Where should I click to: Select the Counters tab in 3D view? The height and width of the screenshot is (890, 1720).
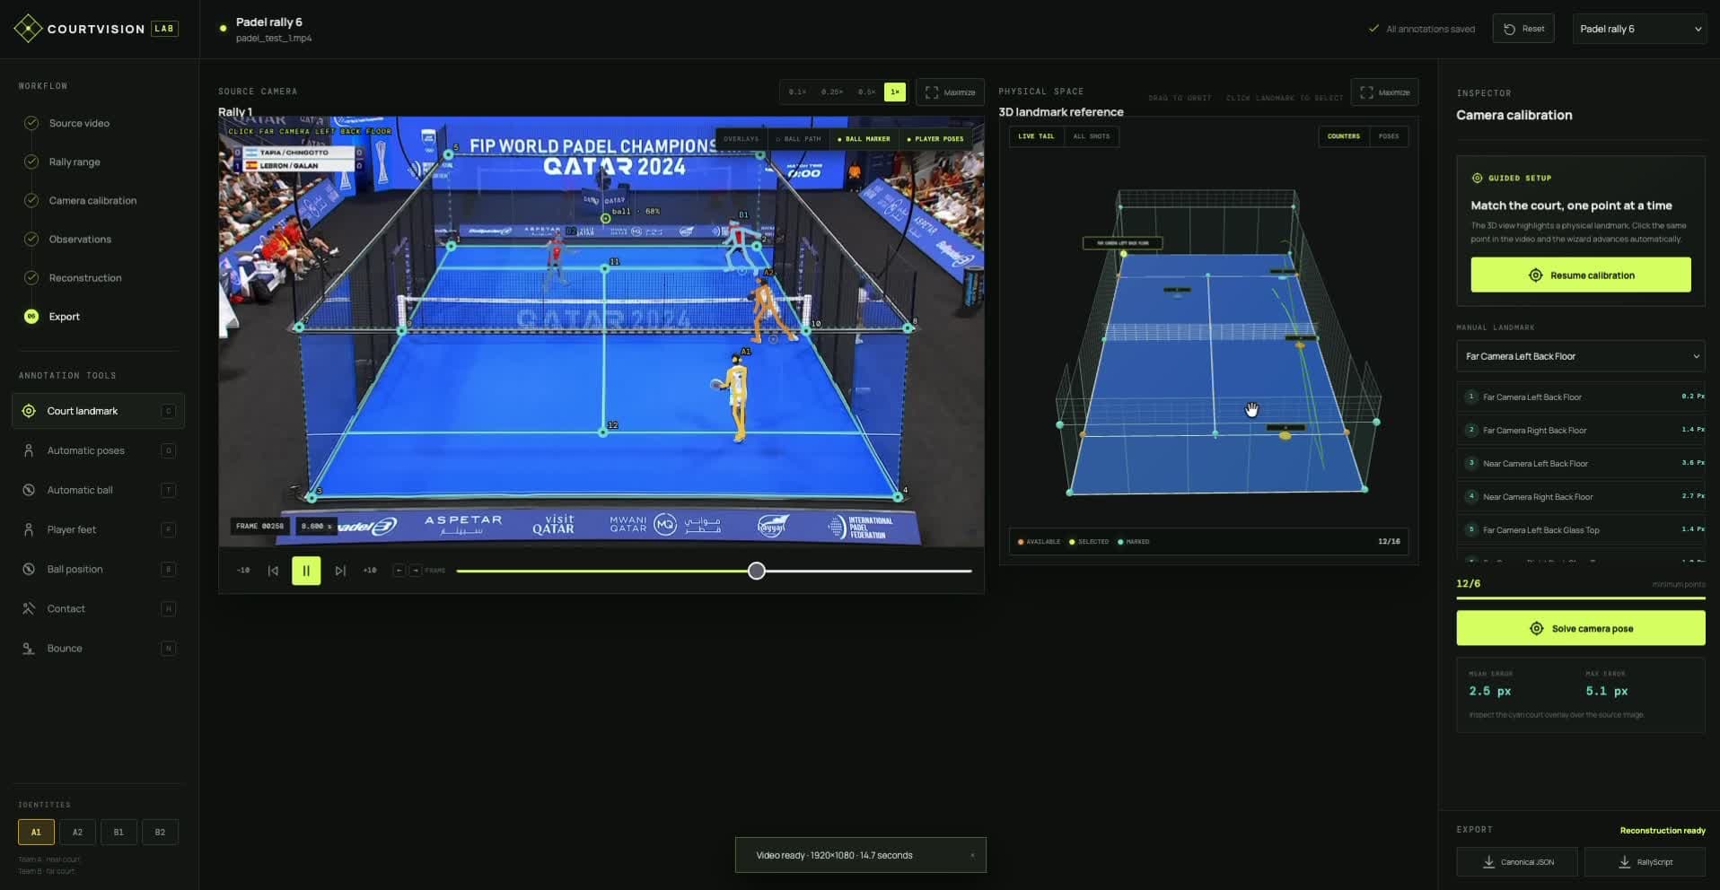click(1343, 136)
